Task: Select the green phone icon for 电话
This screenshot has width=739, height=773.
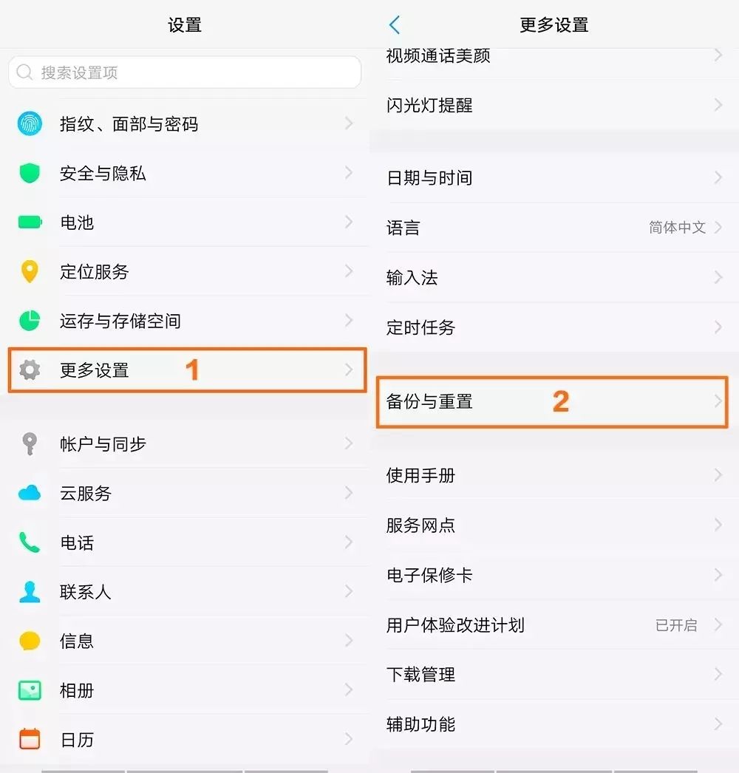Action: (29, 542)
